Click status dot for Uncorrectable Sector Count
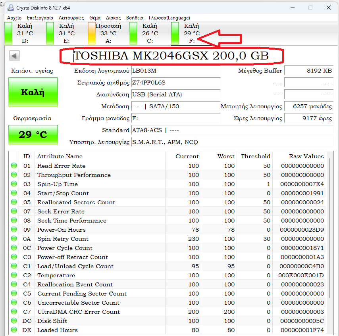This screenshot has width=339, height=336. click(14, 302)
